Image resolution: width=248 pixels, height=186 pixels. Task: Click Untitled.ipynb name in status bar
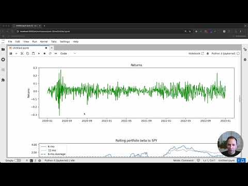(226, 161)
